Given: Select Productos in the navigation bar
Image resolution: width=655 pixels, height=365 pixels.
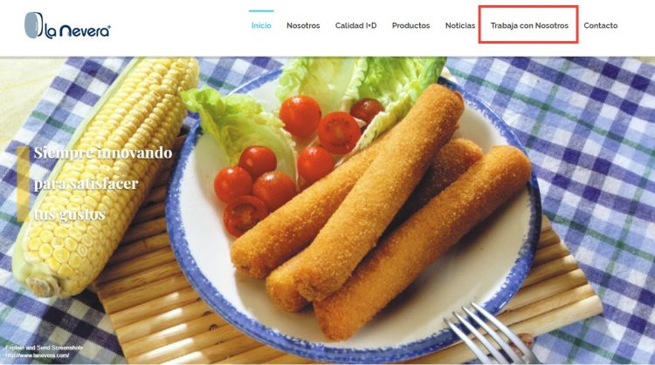Looking at the screenshot, I should (x=410, y=25).
